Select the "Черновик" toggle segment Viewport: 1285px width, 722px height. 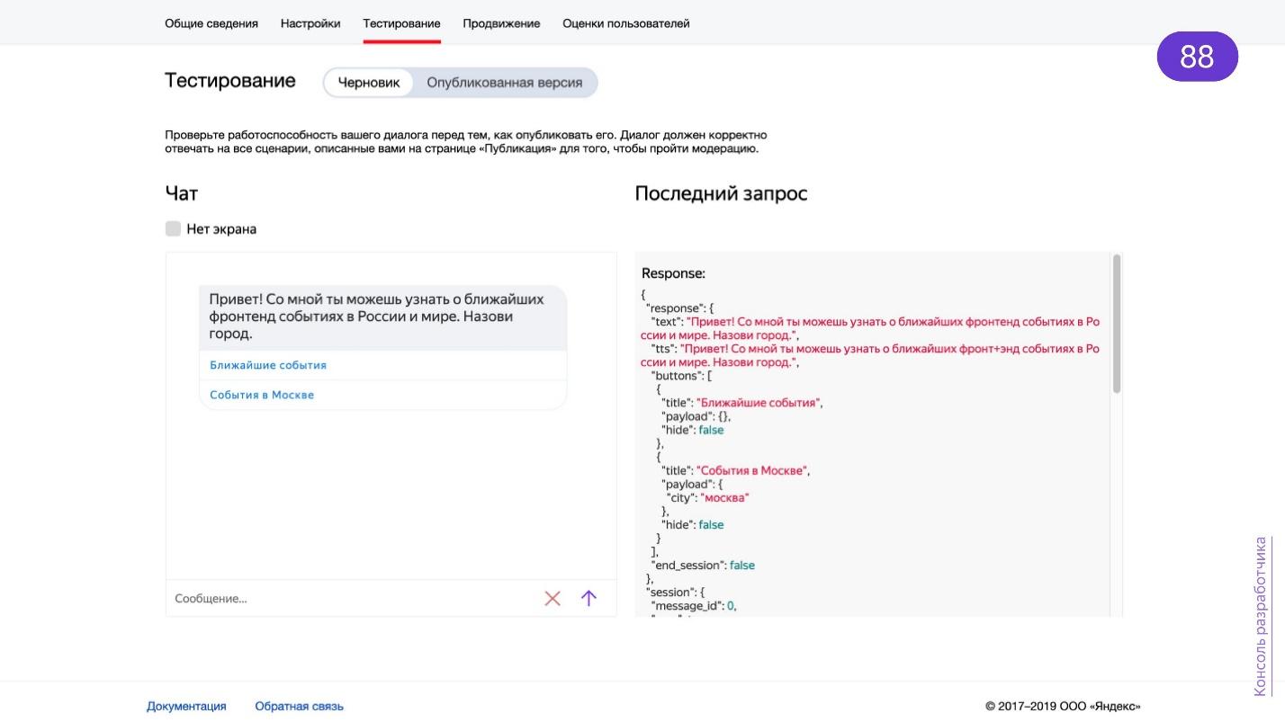(369, 82)
